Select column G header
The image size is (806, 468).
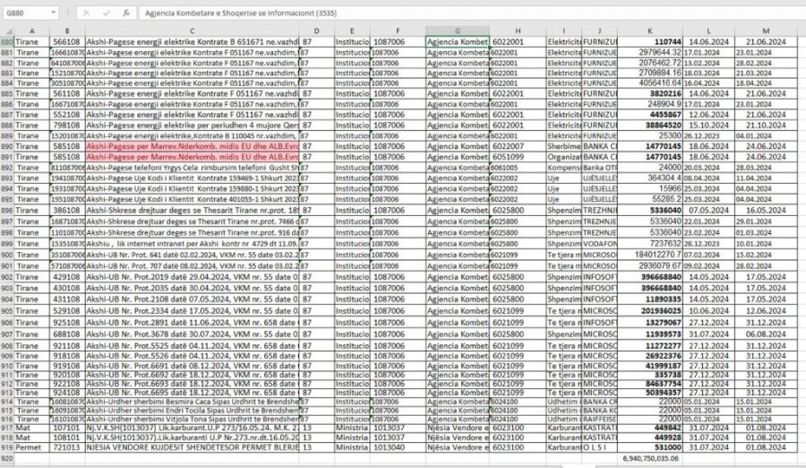457,31
